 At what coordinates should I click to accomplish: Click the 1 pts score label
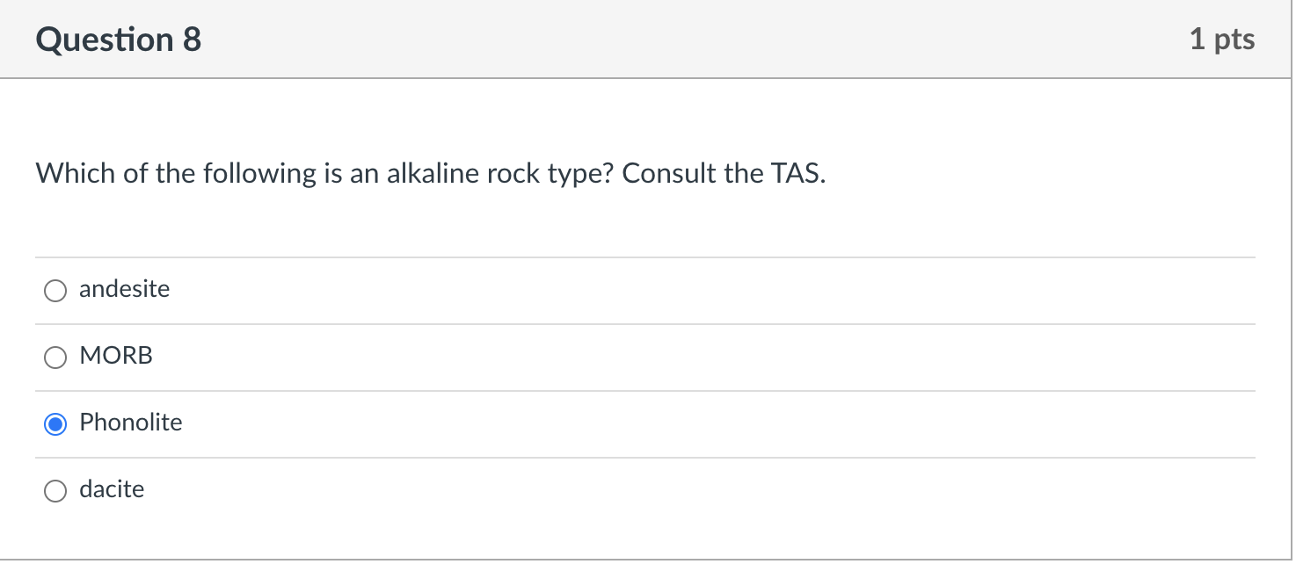pos(1222,40)
